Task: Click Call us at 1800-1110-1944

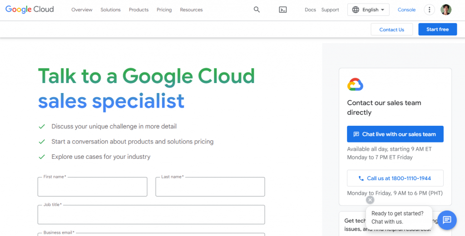Action: coord(395,178)
